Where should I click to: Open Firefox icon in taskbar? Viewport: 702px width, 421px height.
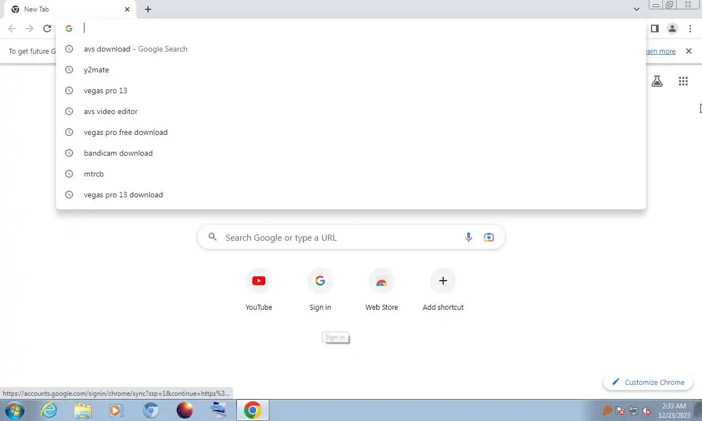[185, 410]
